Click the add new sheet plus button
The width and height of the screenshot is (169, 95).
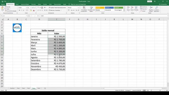45,88
